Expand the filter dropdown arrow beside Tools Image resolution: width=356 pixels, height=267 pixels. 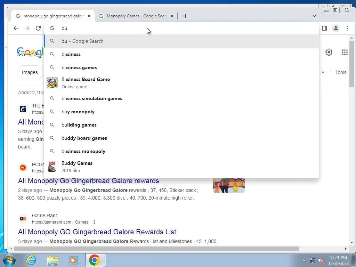tap(323, 72)
